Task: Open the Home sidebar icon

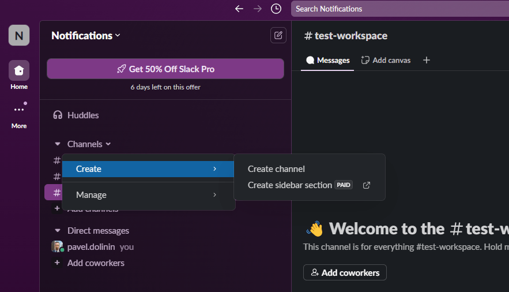Action: coord(19,70)
